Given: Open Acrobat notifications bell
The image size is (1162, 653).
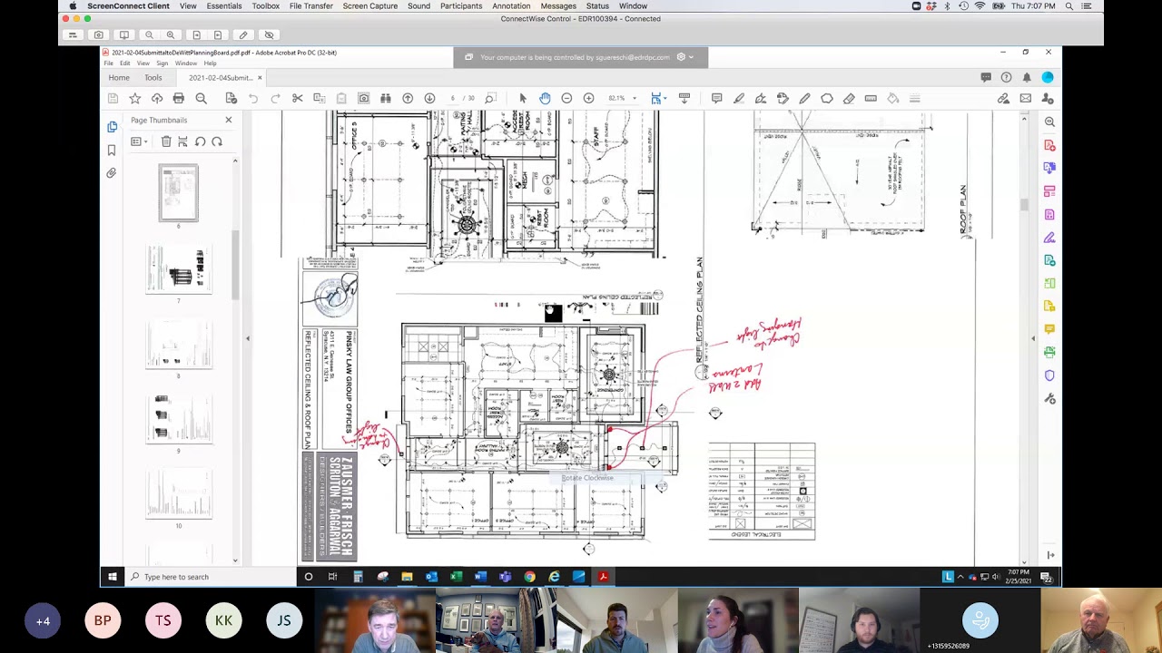Looking at the screenshot, I should (x=1027, y=78).
